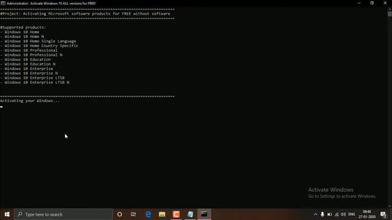The width and height of the screenshot is (392, 220).
Task: Open File Explorer from the taskbar
Action: (x=162, y=215)
